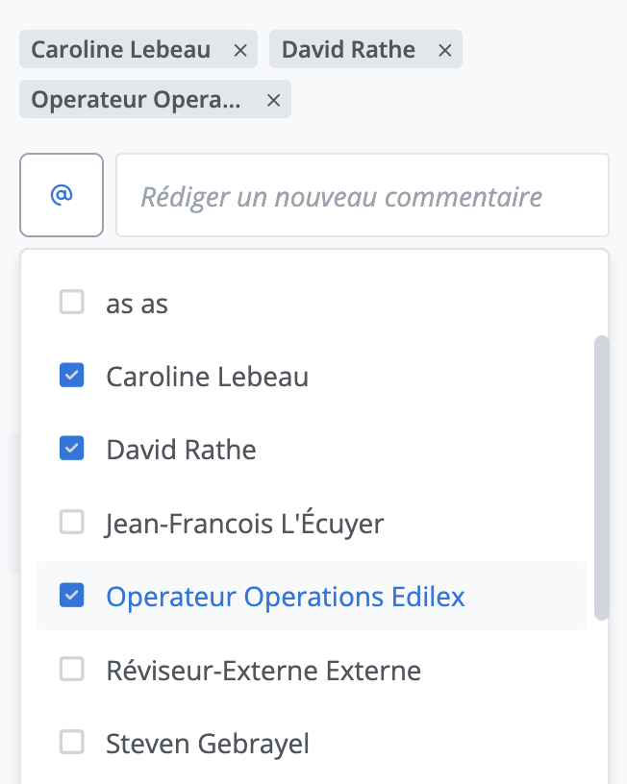This screenshot has width=627, height=784.
Task: Remove the Caroline Lebeau tag
Action: pyautogui.click(x=240, y=50)
